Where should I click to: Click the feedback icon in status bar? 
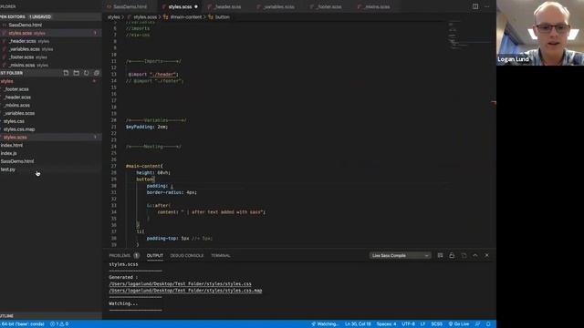478,324
